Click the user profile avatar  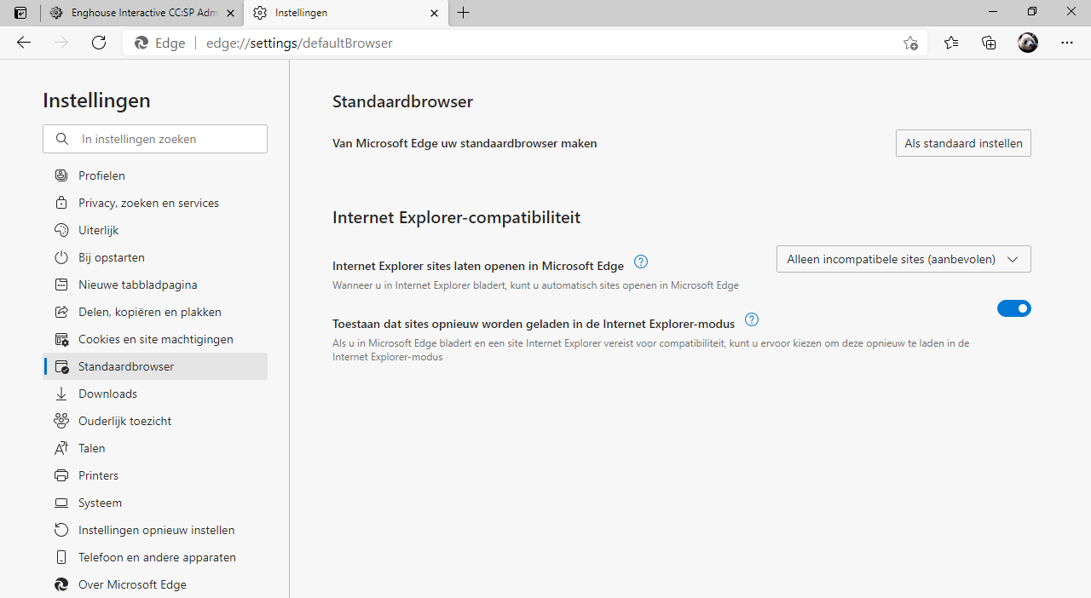1028,43
